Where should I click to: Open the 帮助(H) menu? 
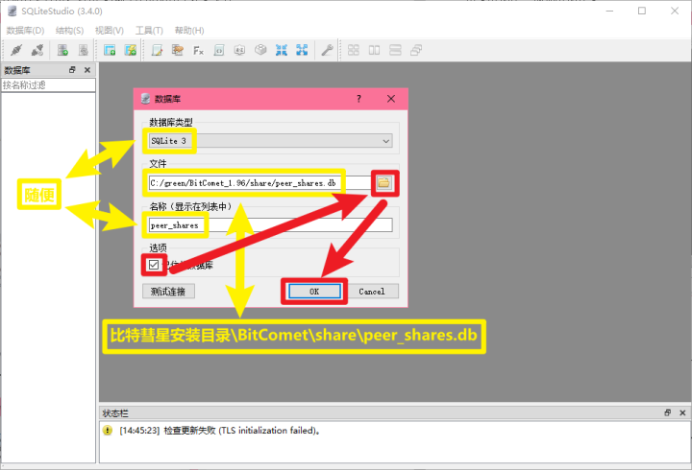189,31
